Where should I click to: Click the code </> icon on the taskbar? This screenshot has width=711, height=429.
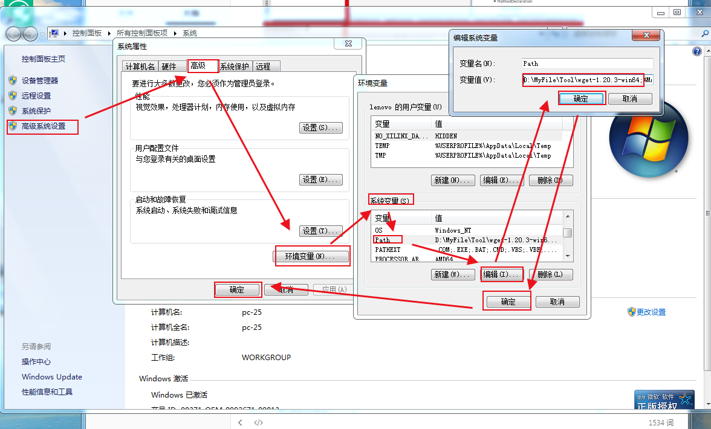pyautogui.click(x=258, y=422)
